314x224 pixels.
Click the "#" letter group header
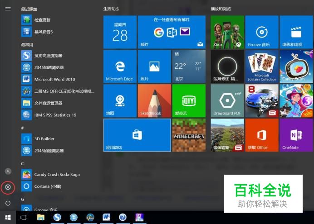tap(22, 128)
